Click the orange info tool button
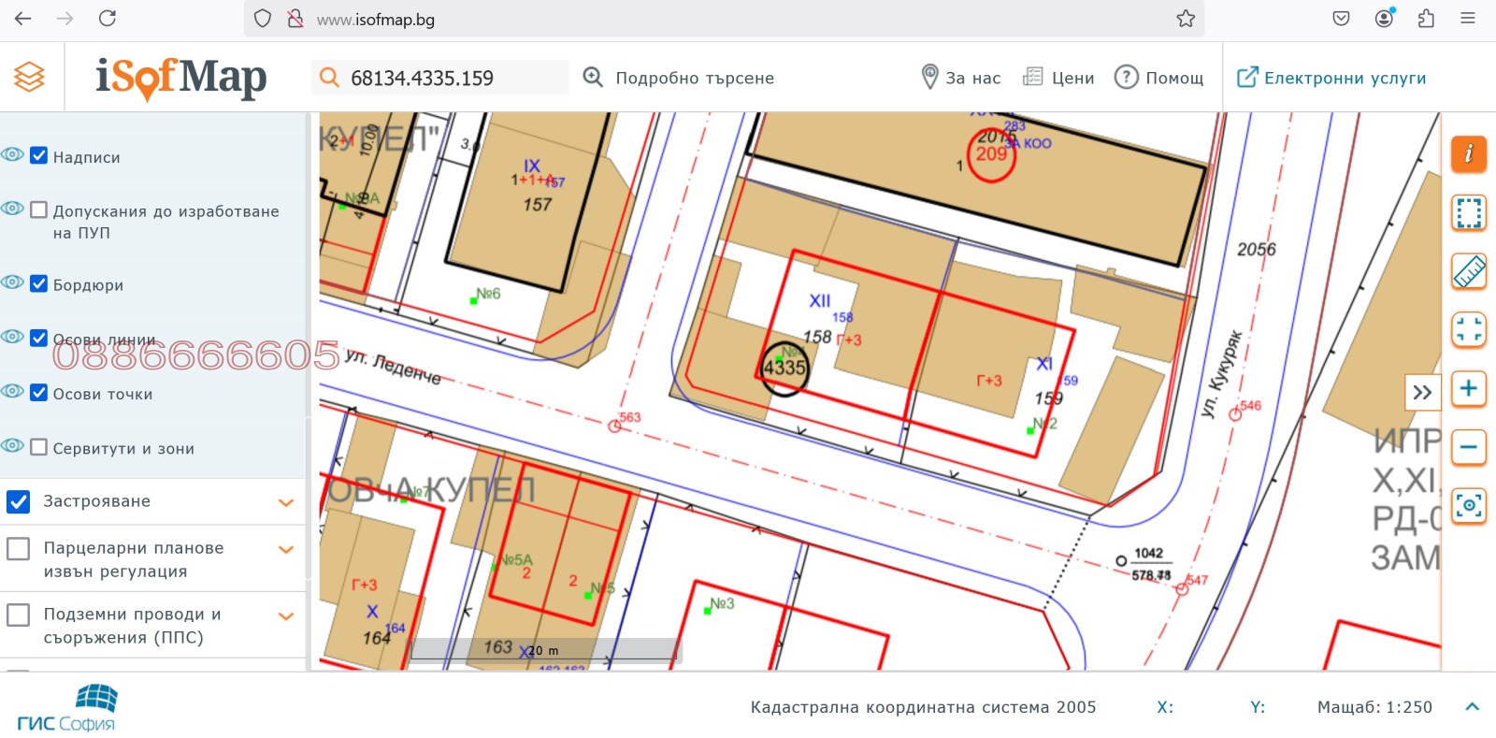This screenshot has width=1496, height=738. pyautogui.click(x=1468, y=154)
